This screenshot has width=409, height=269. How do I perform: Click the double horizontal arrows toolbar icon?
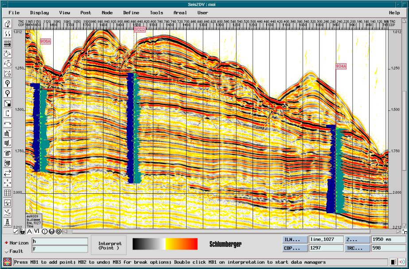pos(8,173)
